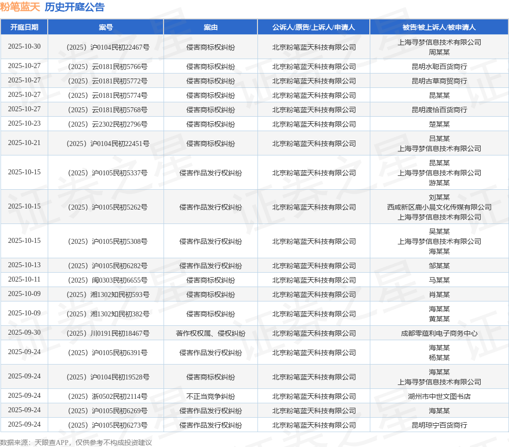Select case number 闽0303民初6655号
Viewport: 509px width, 447px height.
click(x=108, y=280)
